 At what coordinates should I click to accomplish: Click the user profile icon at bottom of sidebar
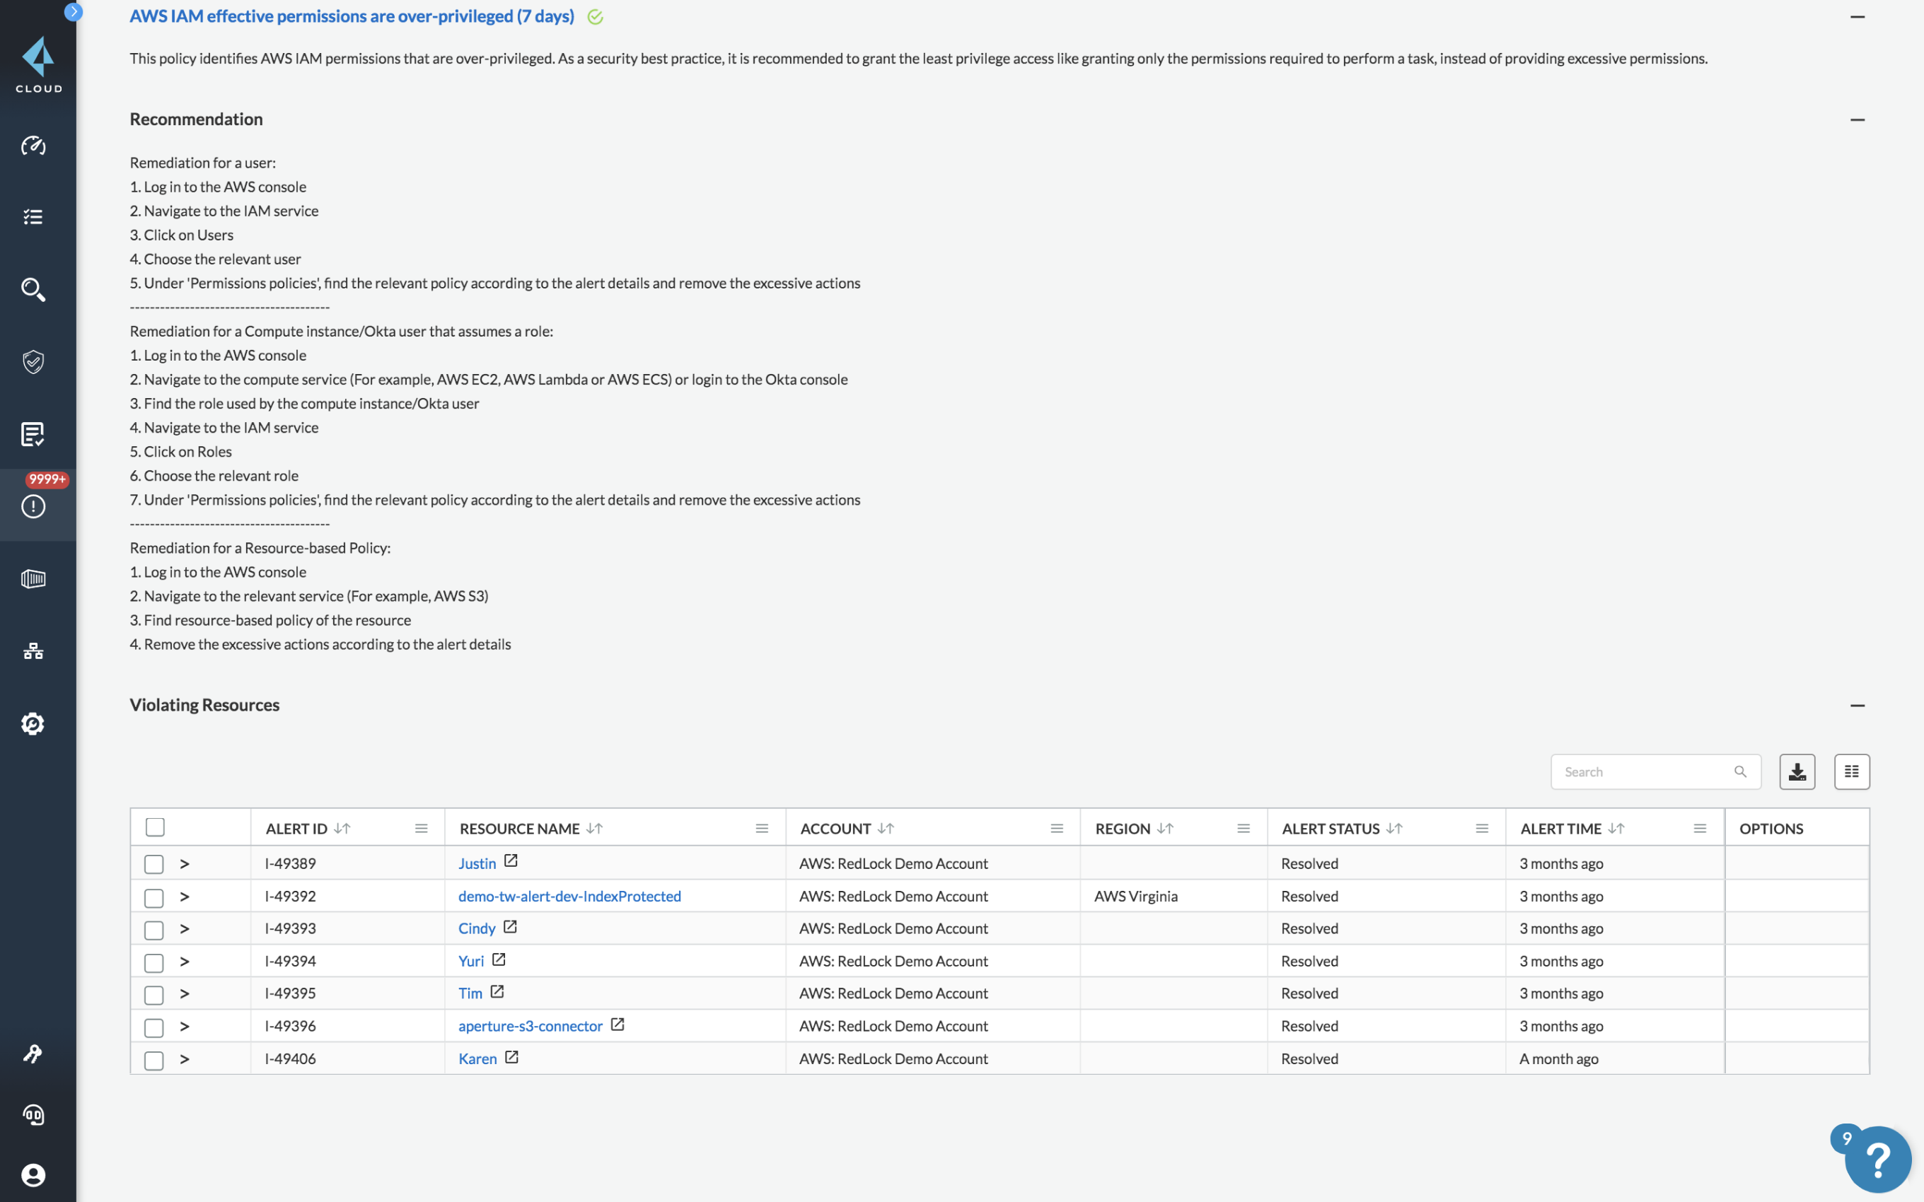(x=33, y=1174)
